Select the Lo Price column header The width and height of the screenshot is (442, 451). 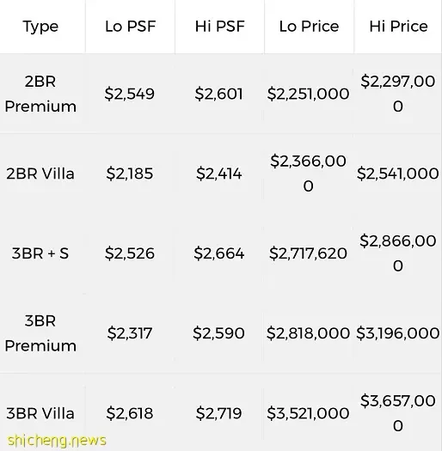[309, 26]
